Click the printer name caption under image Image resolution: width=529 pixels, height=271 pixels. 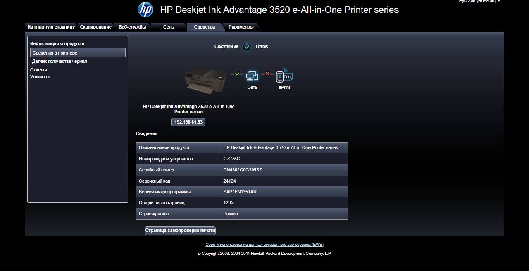(188, 109)
